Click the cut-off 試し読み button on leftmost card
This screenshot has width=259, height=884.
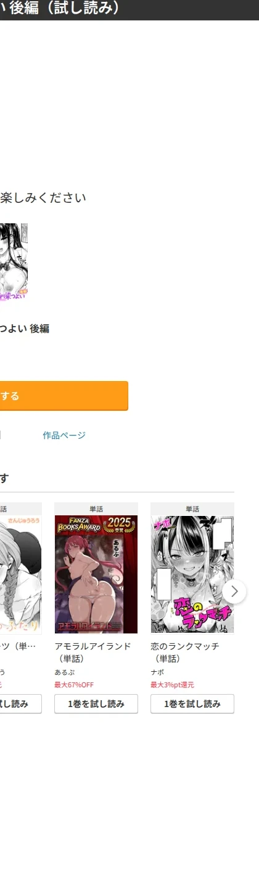(20, 704)
